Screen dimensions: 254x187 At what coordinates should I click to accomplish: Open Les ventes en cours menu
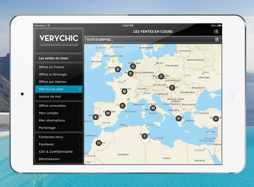(59, 58)
